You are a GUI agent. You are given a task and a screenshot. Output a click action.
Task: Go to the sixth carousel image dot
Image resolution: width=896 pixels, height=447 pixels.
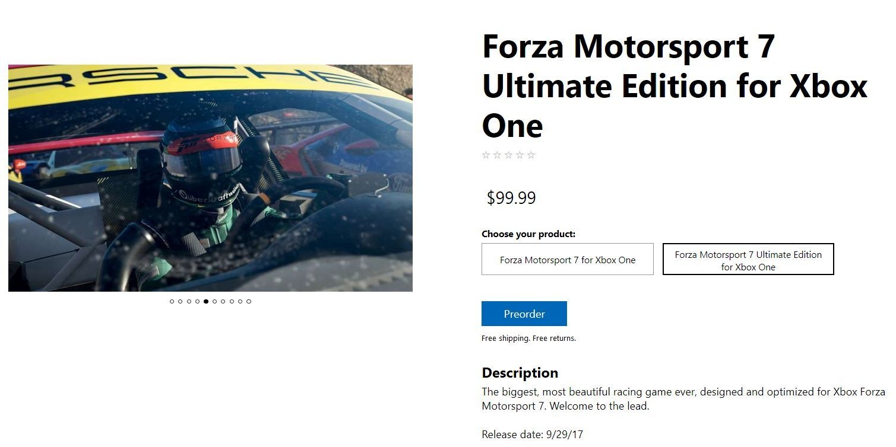(x=214, y=301)
